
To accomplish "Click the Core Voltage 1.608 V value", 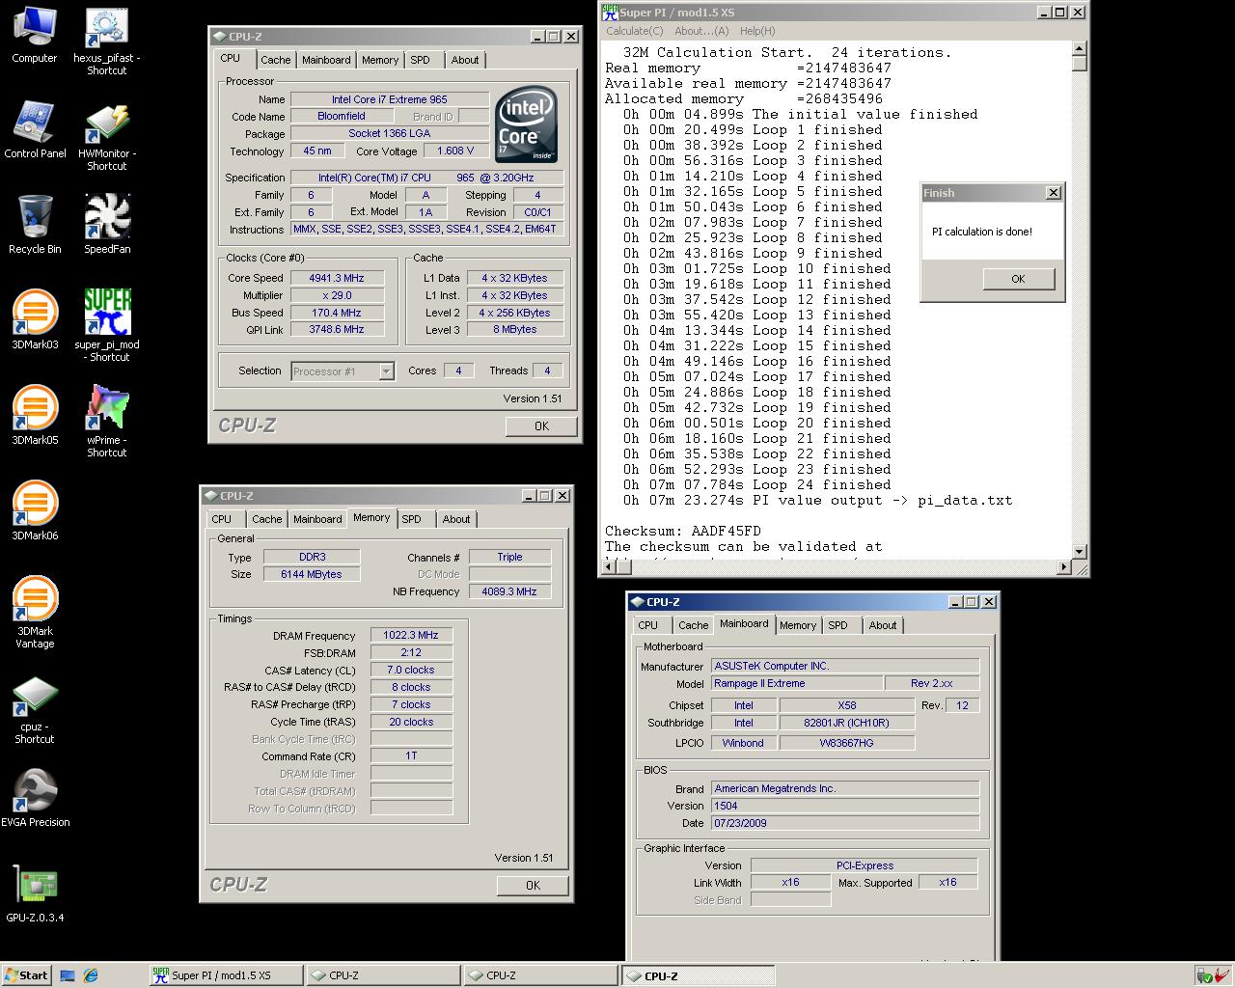I will click(456, 151).
